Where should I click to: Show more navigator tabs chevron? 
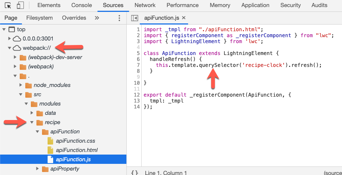point(97,18)
